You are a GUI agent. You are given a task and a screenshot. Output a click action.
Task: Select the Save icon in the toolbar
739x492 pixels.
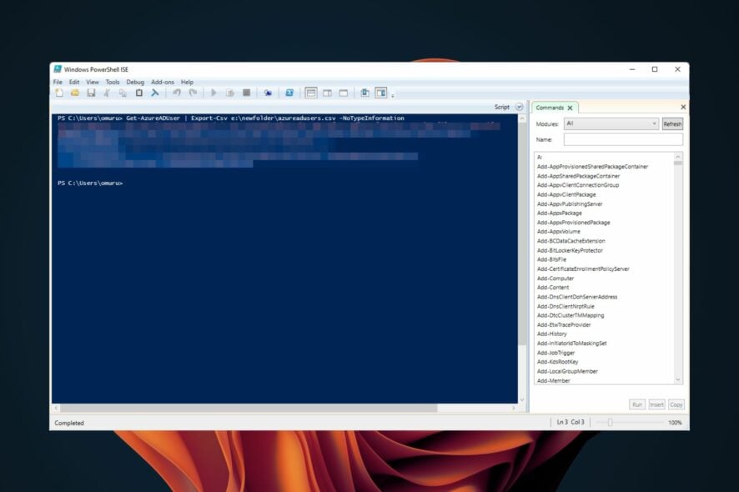pos(92,93)
